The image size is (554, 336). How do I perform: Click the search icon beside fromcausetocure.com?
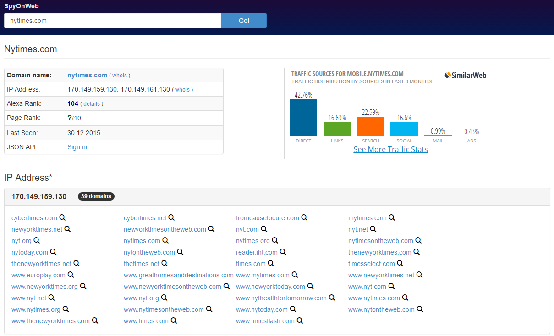pyautogui.click(x=304, y=218)
